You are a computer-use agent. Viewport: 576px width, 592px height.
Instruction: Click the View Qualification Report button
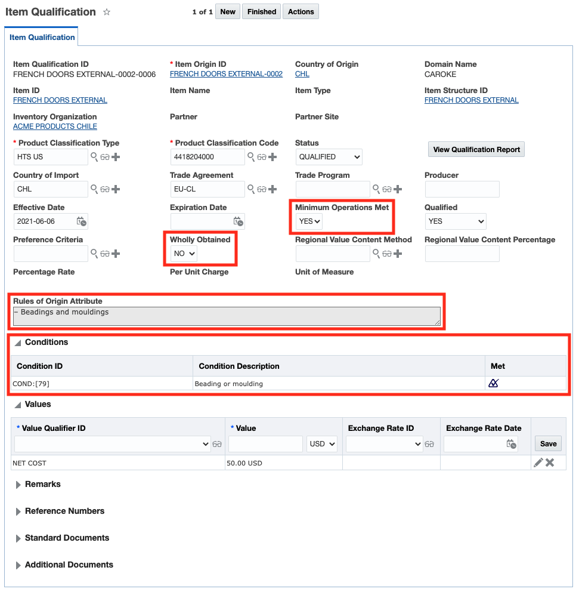(x=476, y=150)
